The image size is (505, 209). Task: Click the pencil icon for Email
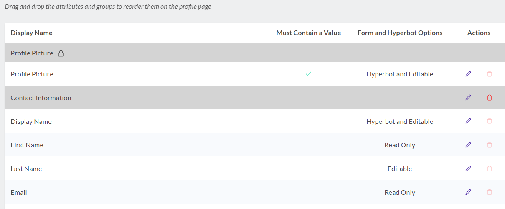click(x=468, y=192)
